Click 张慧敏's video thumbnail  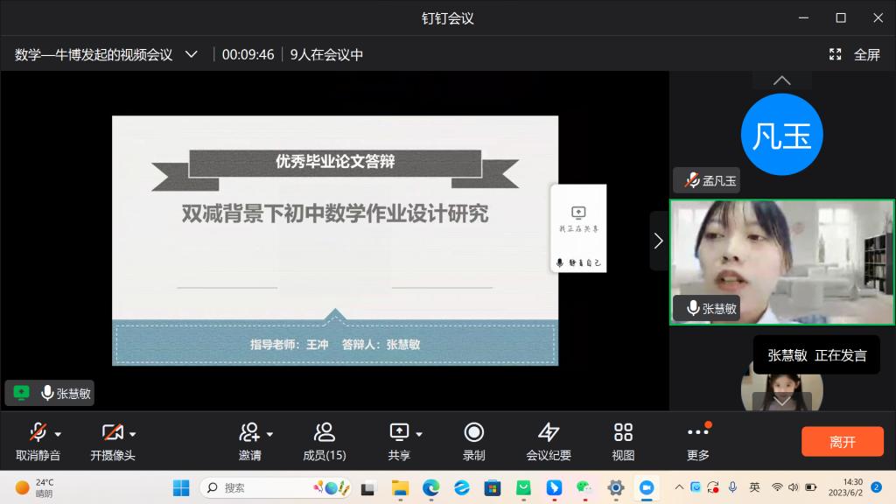point(782,262)
